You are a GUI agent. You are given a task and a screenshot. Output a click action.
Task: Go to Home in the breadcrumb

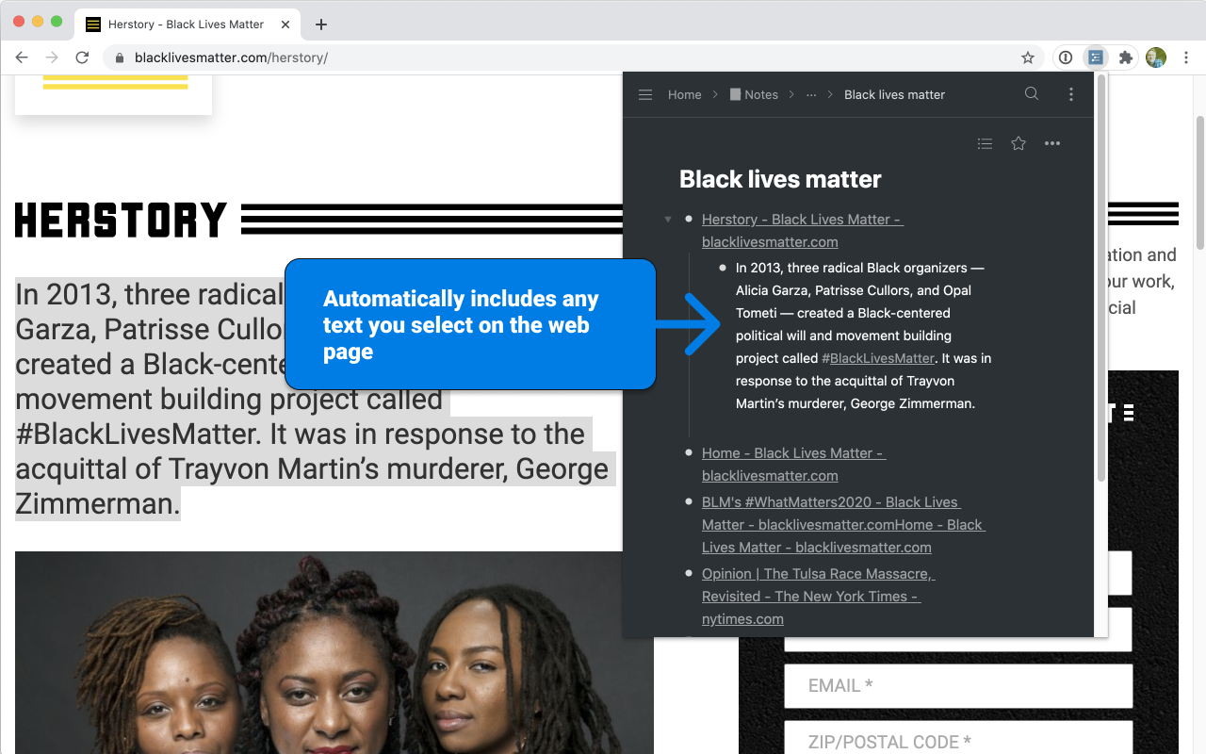pyautogui.click(x=684, y=94)
